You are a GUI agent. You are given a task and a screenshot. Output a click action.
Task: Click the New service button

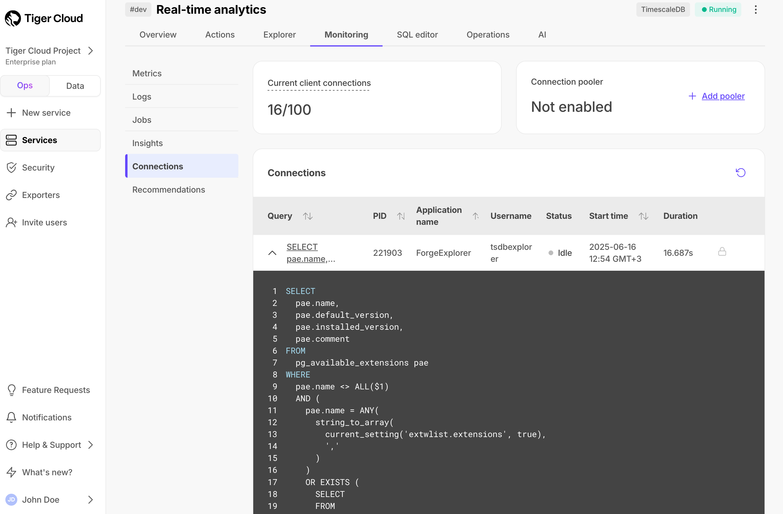50,113
